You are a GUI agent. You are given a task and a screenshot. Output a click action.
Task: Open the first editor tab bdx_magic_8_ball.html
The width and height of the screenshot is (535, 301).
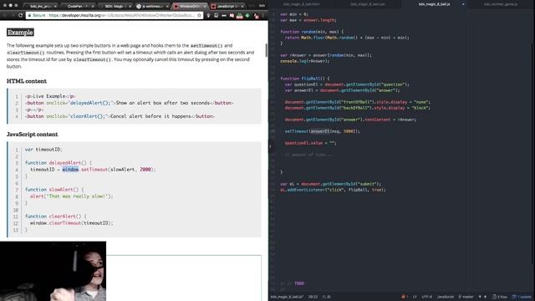tap(301, 4)
